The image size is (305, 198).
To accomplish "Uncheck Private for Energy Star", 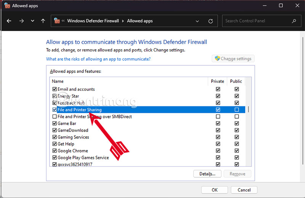I will tap(218, 96).
